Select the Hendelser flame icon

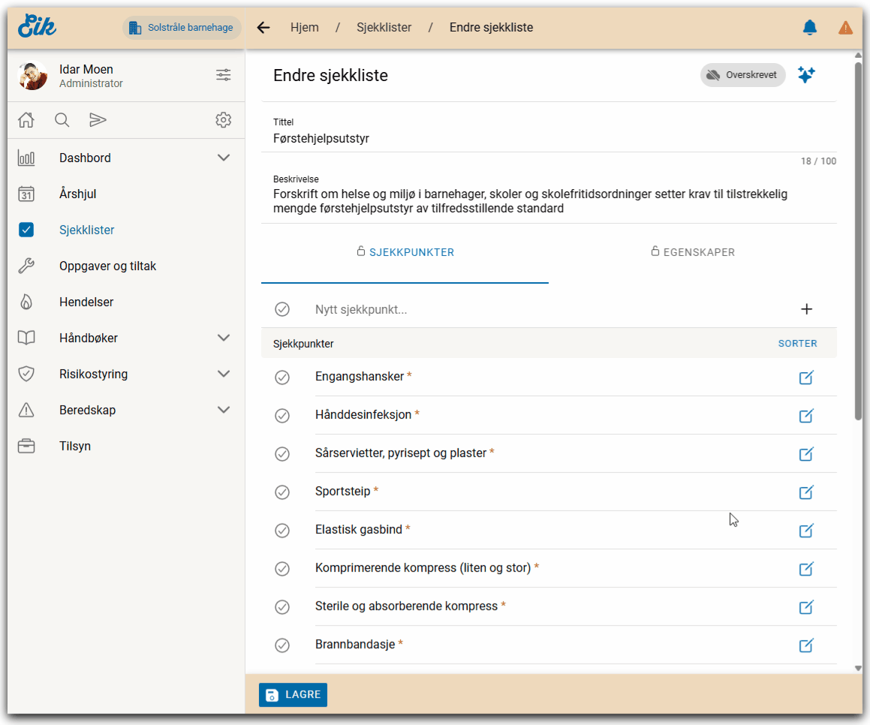pyautogui.click(x=26, y=302)
